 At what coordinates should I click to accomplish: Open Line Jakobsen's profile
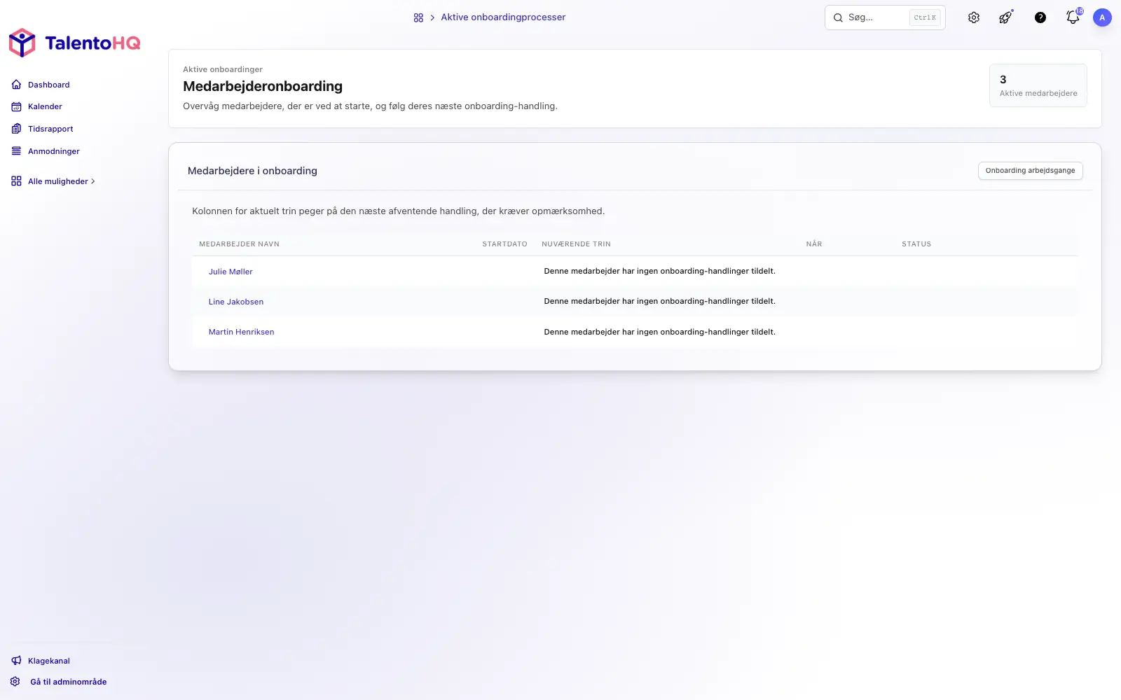point(236,302)
